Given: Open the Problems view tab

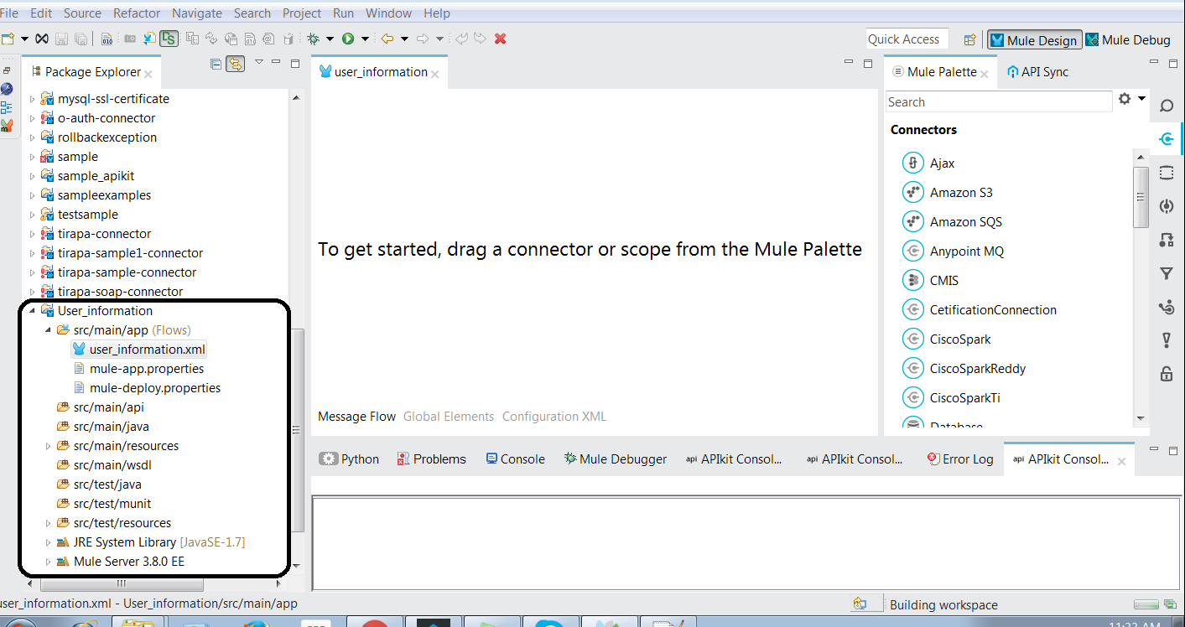Looking at the screenshot, I should [432, 459].
